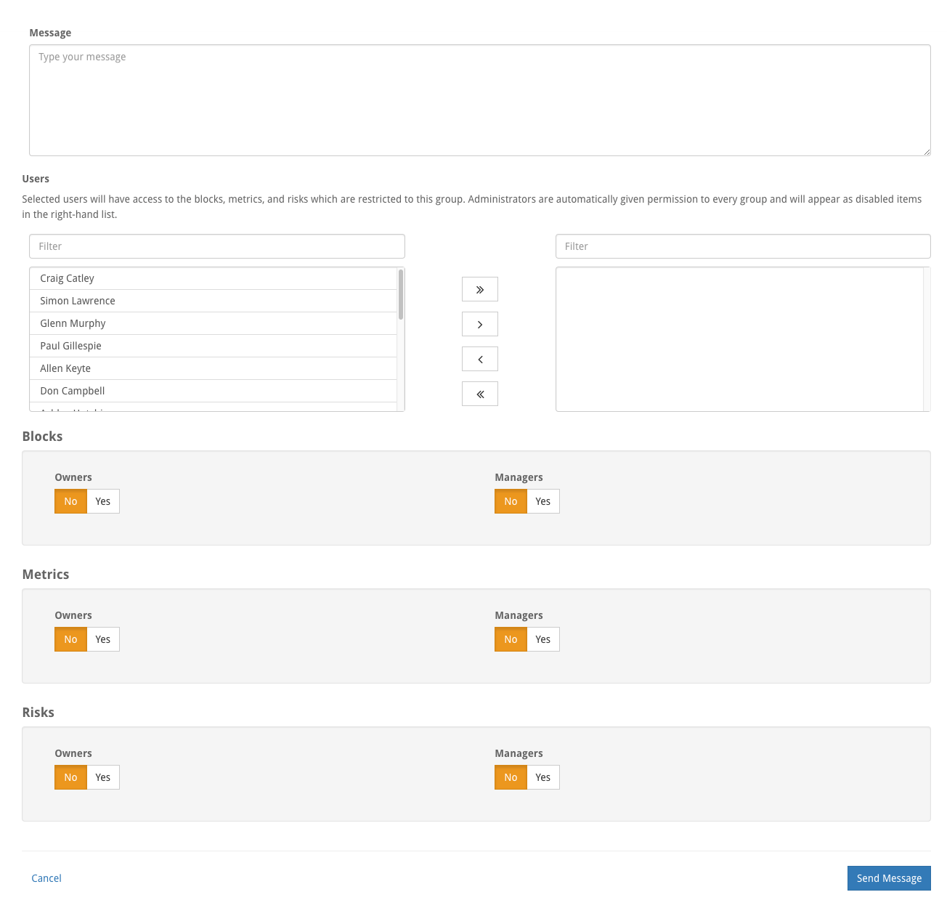Screen dimensions: 947x908
Task: Focus the Message text area
Action: [x=479, y=100]
